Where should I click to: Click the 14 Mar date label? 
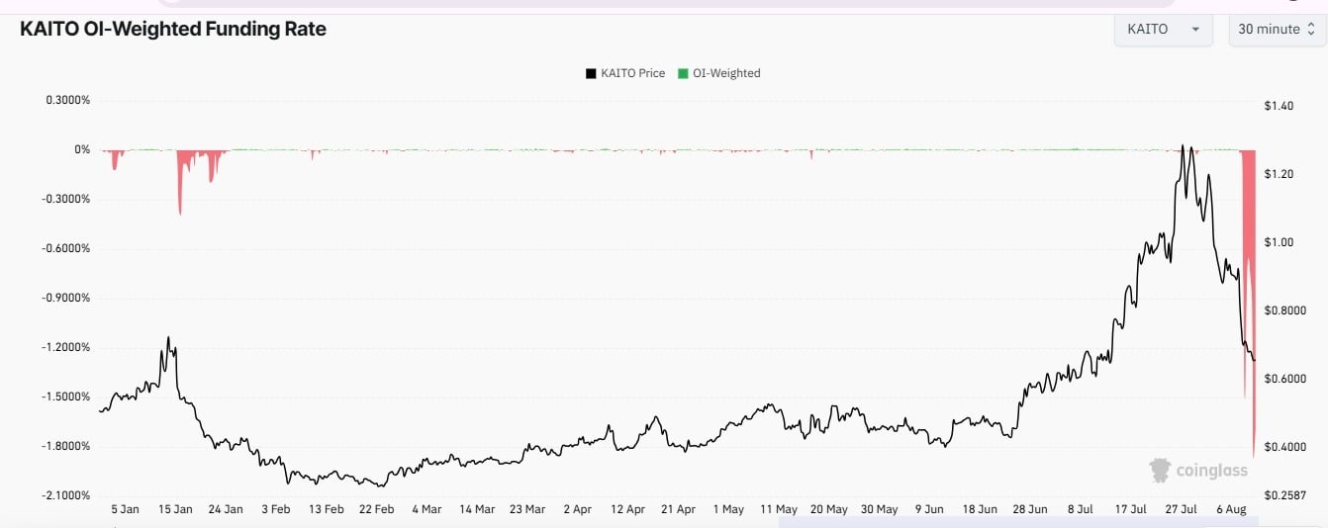point(477,510)
